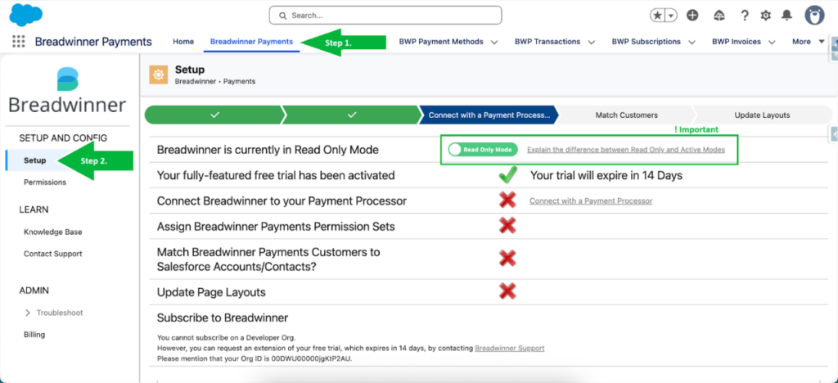Open the BWP Invoices tab
The image size is (838, 383).
coord(737,42)
